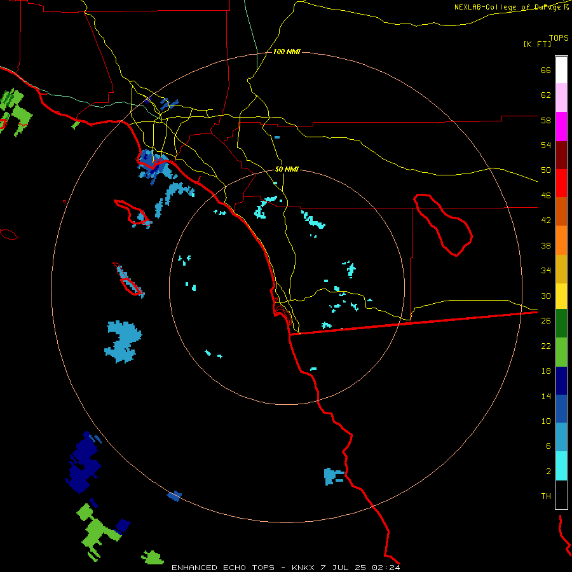The height and width of the screenshot is (572, 572).
Task: Click the white 66 kft color swatch
Action: coord(561,70)
